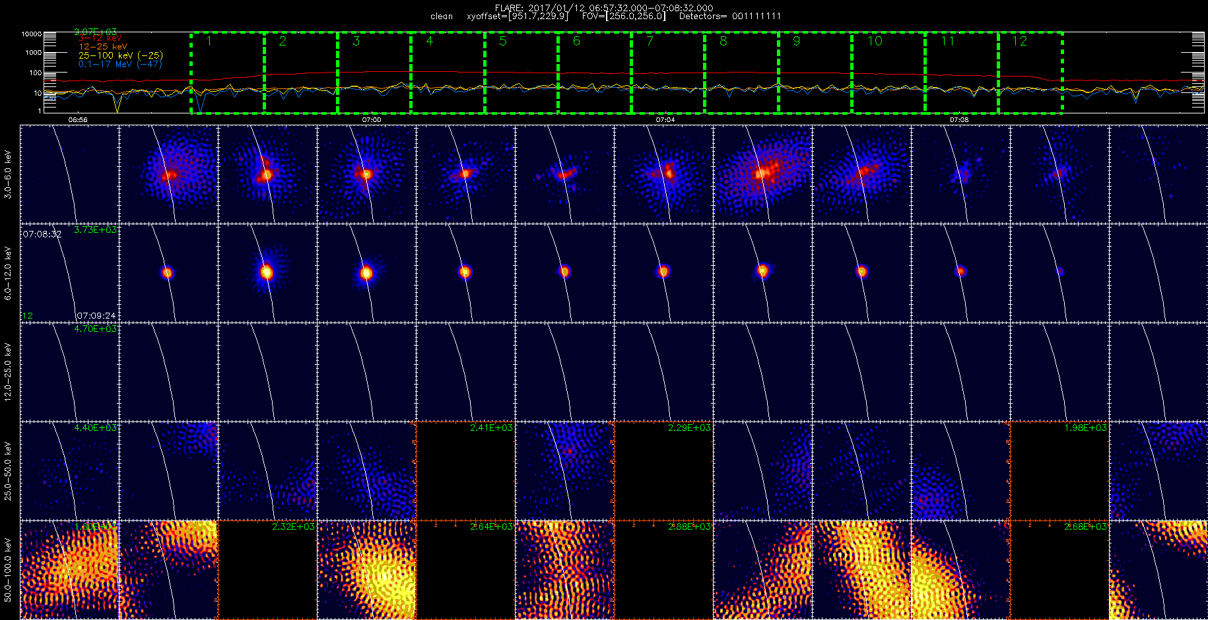
Task: Open the 3.0-6.0 keV image in eighth column
Action: 762,174
